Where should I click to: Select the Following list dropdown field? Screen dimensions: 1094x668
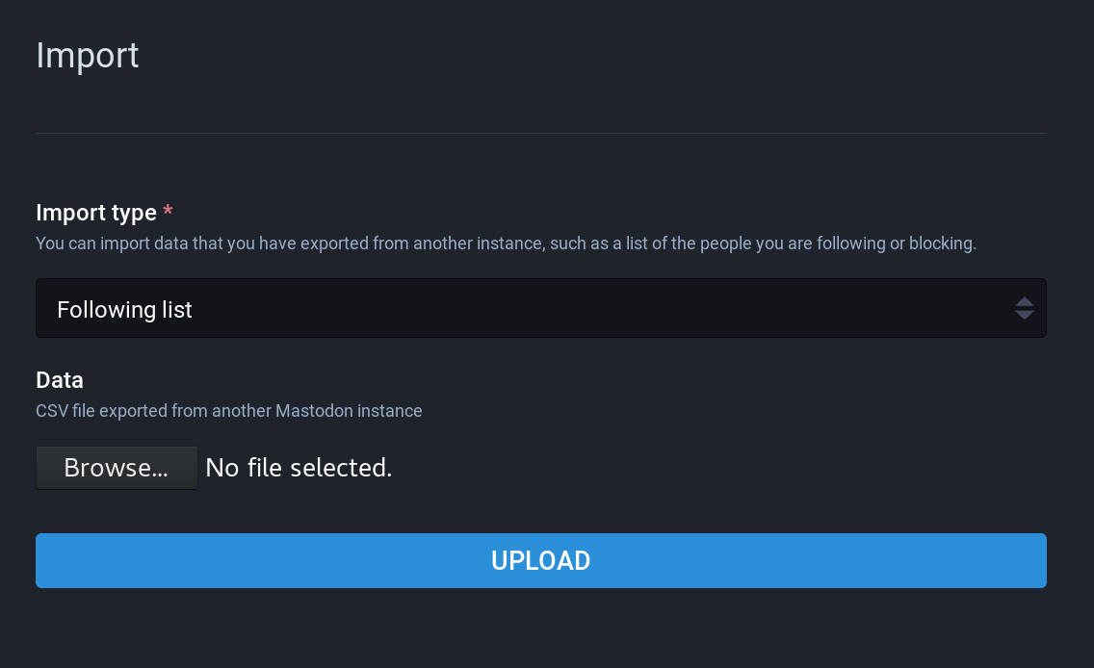pos(540,308)
